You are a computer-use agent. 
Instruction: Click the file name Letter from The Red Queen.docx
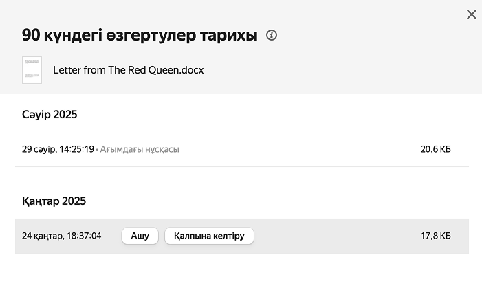(128, 70)
